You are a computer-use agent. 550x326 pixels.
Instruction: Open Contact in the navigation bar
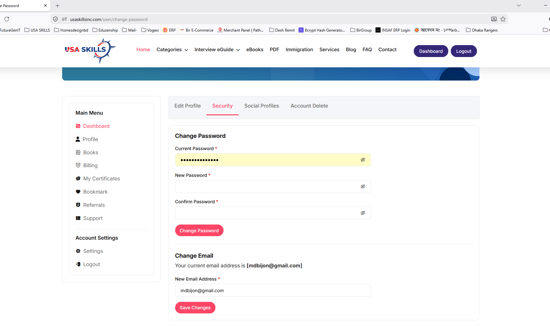tap(387, 50)
